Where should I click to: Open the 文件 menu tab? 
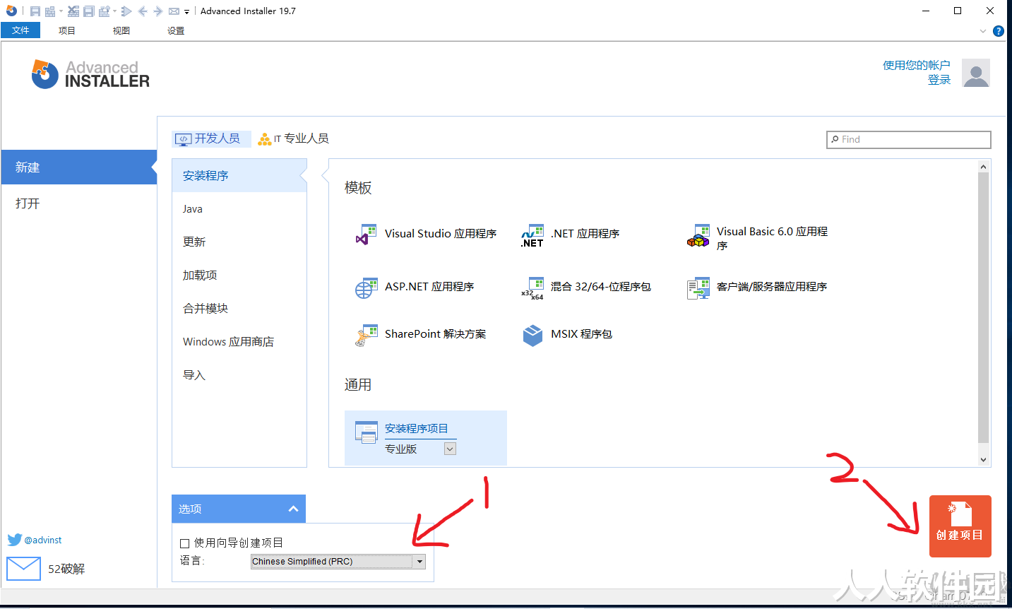(x=20, y=30)
